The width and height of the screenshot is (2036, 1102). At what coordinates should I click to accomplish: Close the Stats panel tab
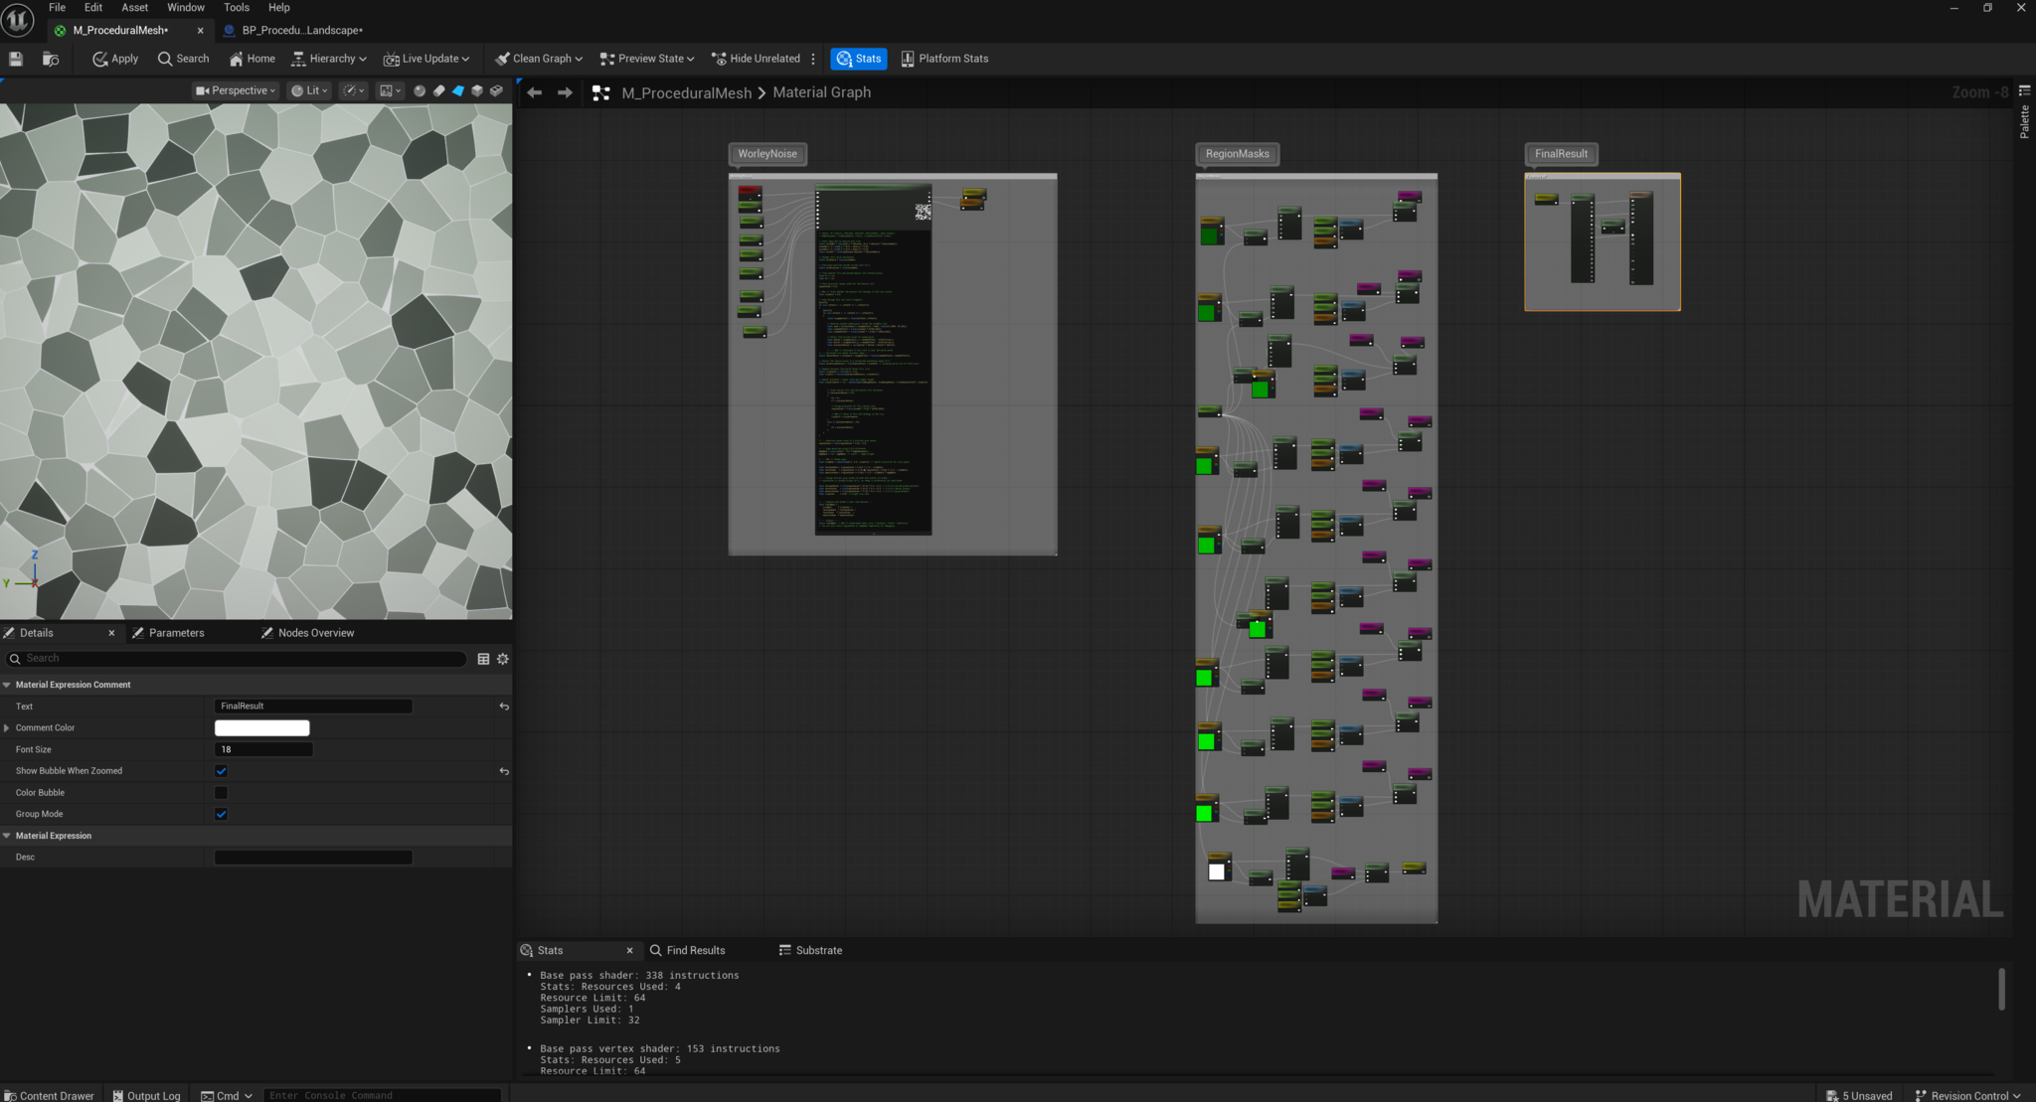(x=629, y=951)
